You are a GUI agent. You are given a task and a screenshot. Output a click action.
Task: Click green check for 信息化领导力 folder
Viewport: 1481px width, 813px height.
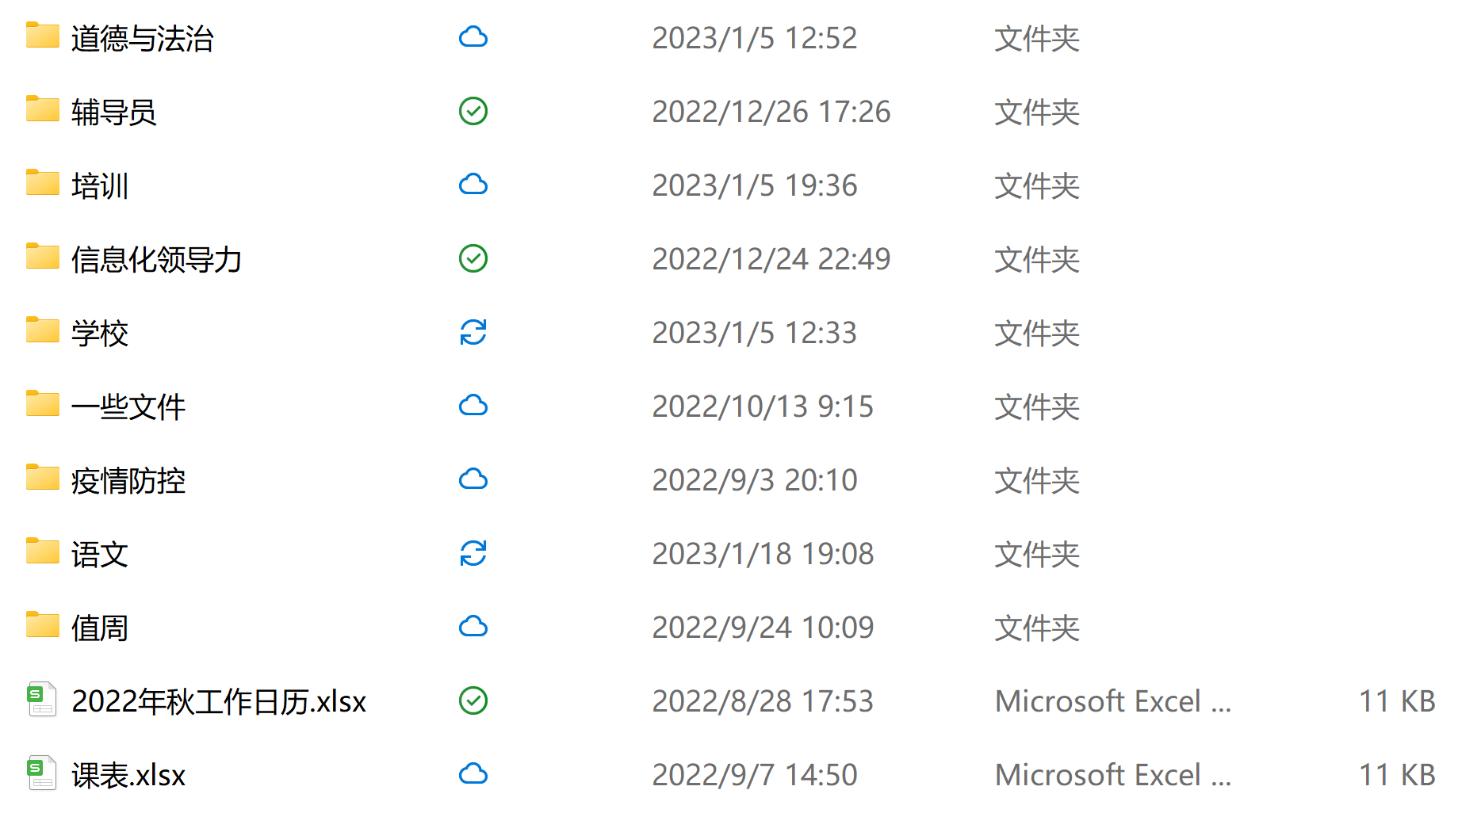[473, 258]
